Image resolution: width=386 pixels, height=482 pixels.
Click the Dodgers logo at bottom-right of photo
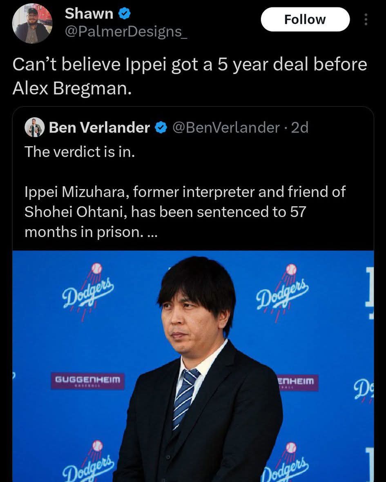point(285,462)
